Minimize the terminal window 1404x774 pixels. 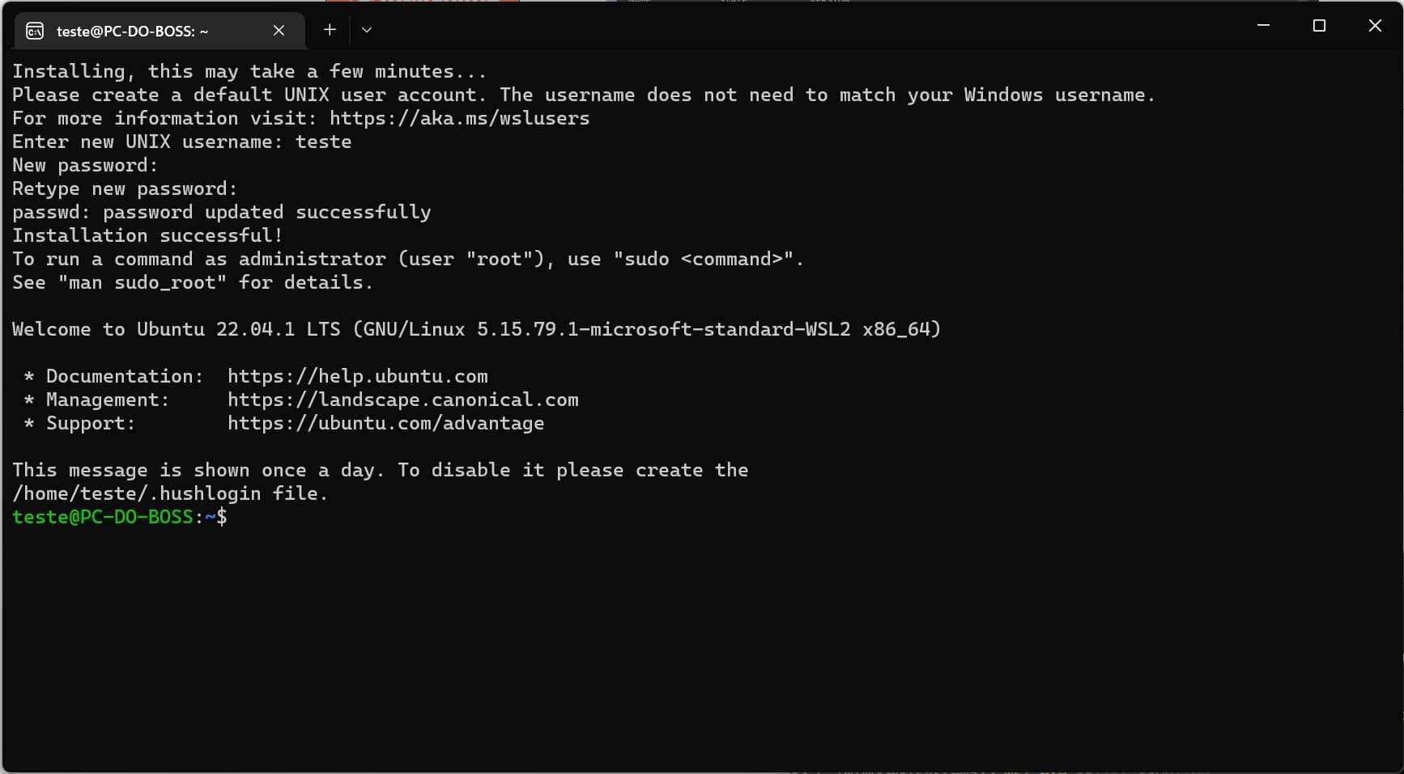(1263, 26)
